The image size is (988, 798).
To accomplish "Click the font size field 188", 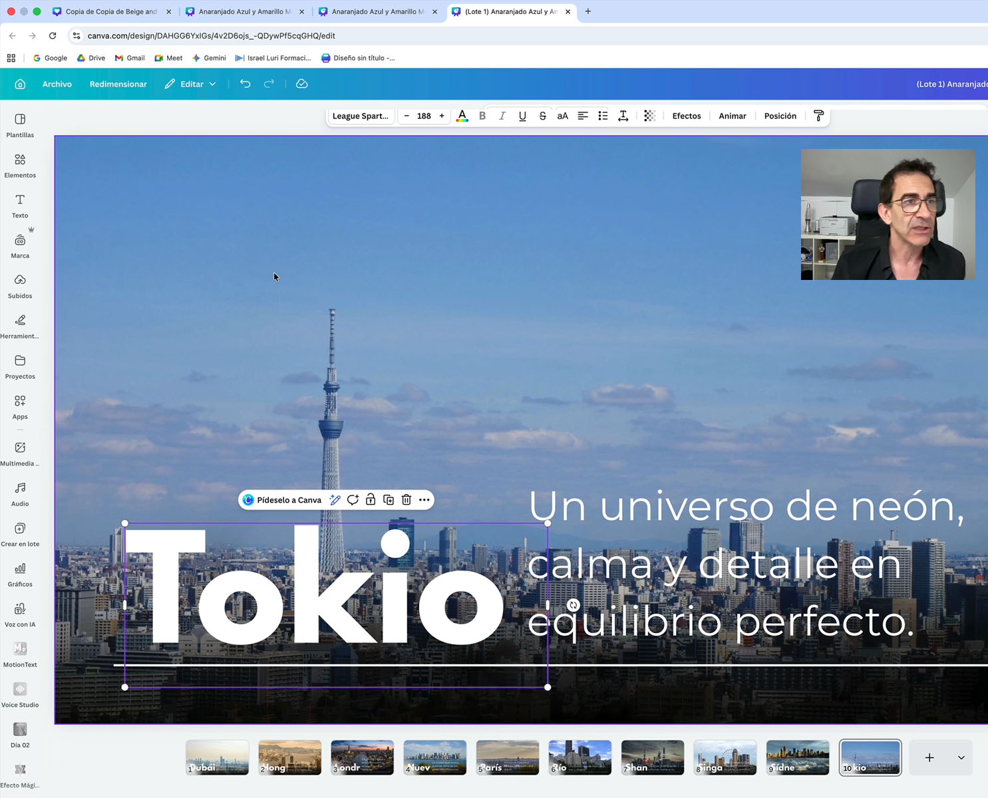I will tap(424, 116).
